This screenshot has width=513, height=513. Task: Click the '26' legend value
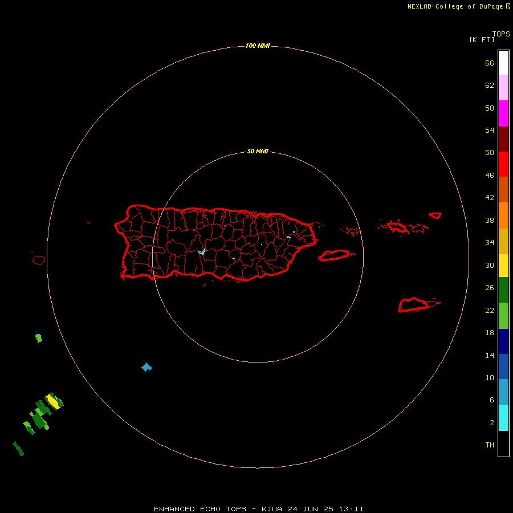490,288
